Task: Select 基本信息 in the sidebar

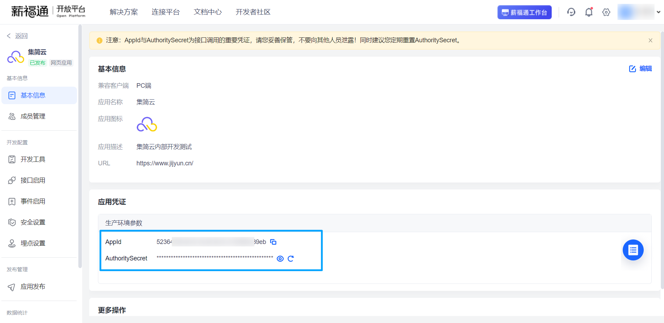Action: (x=39, y=95)
